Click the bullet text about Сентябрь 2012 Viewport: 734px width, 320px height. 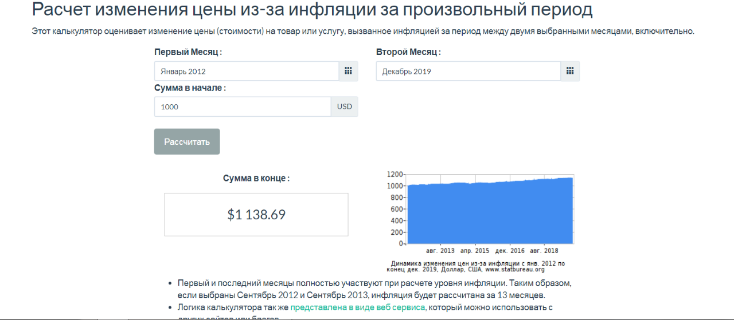tap(375, 289)
